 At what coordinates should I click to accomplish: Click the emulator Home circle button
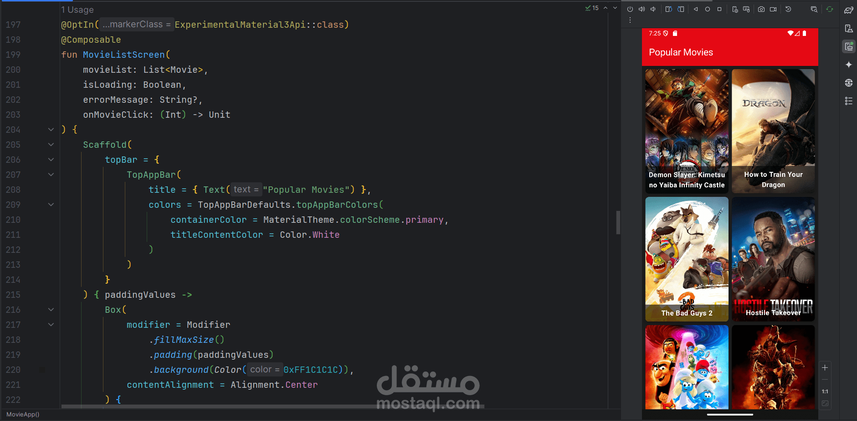[708, 9]
